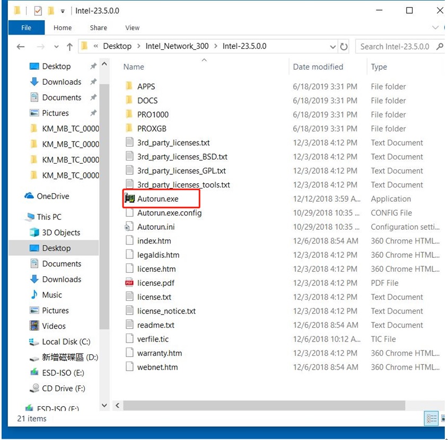Viewport: 448px width, 440px height.
Task: Click the ESD-ISO (E:) drive icon
Action: (34, 372)
